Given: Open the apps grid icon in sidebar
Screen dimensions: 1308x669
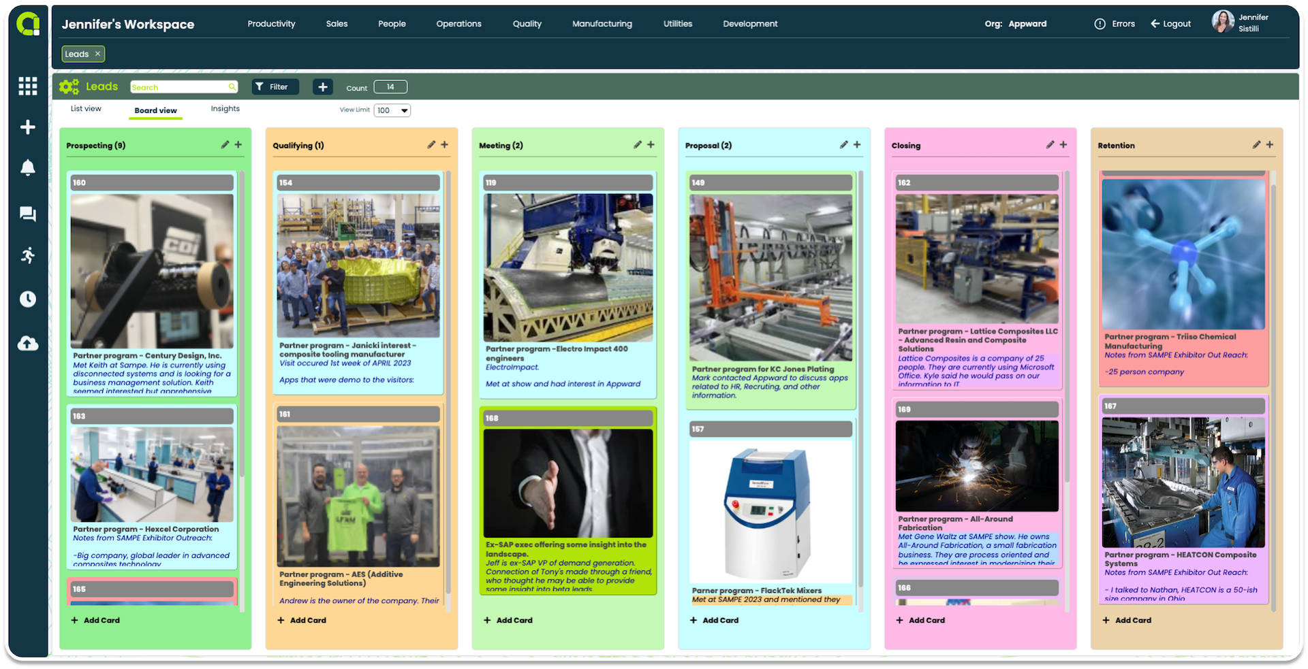Looking at the screenshot, I should 28,86.
